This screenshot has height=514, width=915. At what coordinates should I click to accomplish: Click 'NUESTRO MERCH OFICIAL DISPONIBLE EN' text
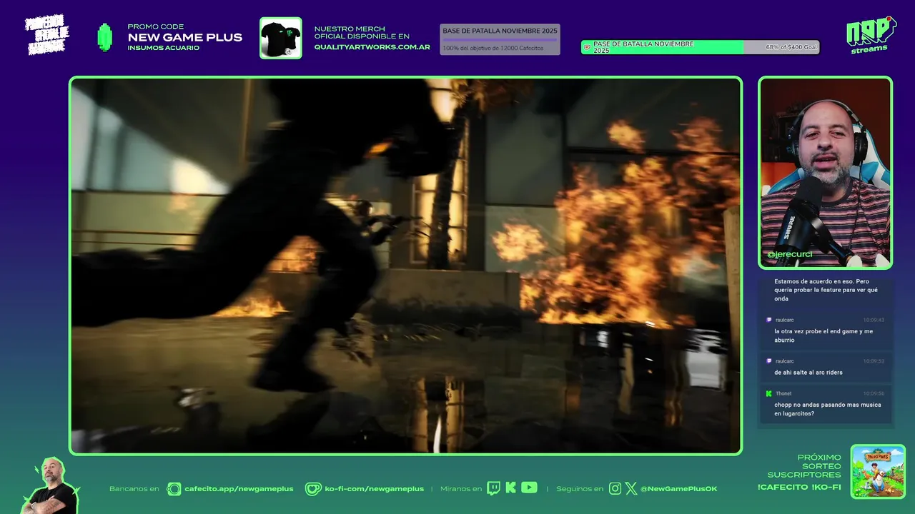(x=362, y=32)
